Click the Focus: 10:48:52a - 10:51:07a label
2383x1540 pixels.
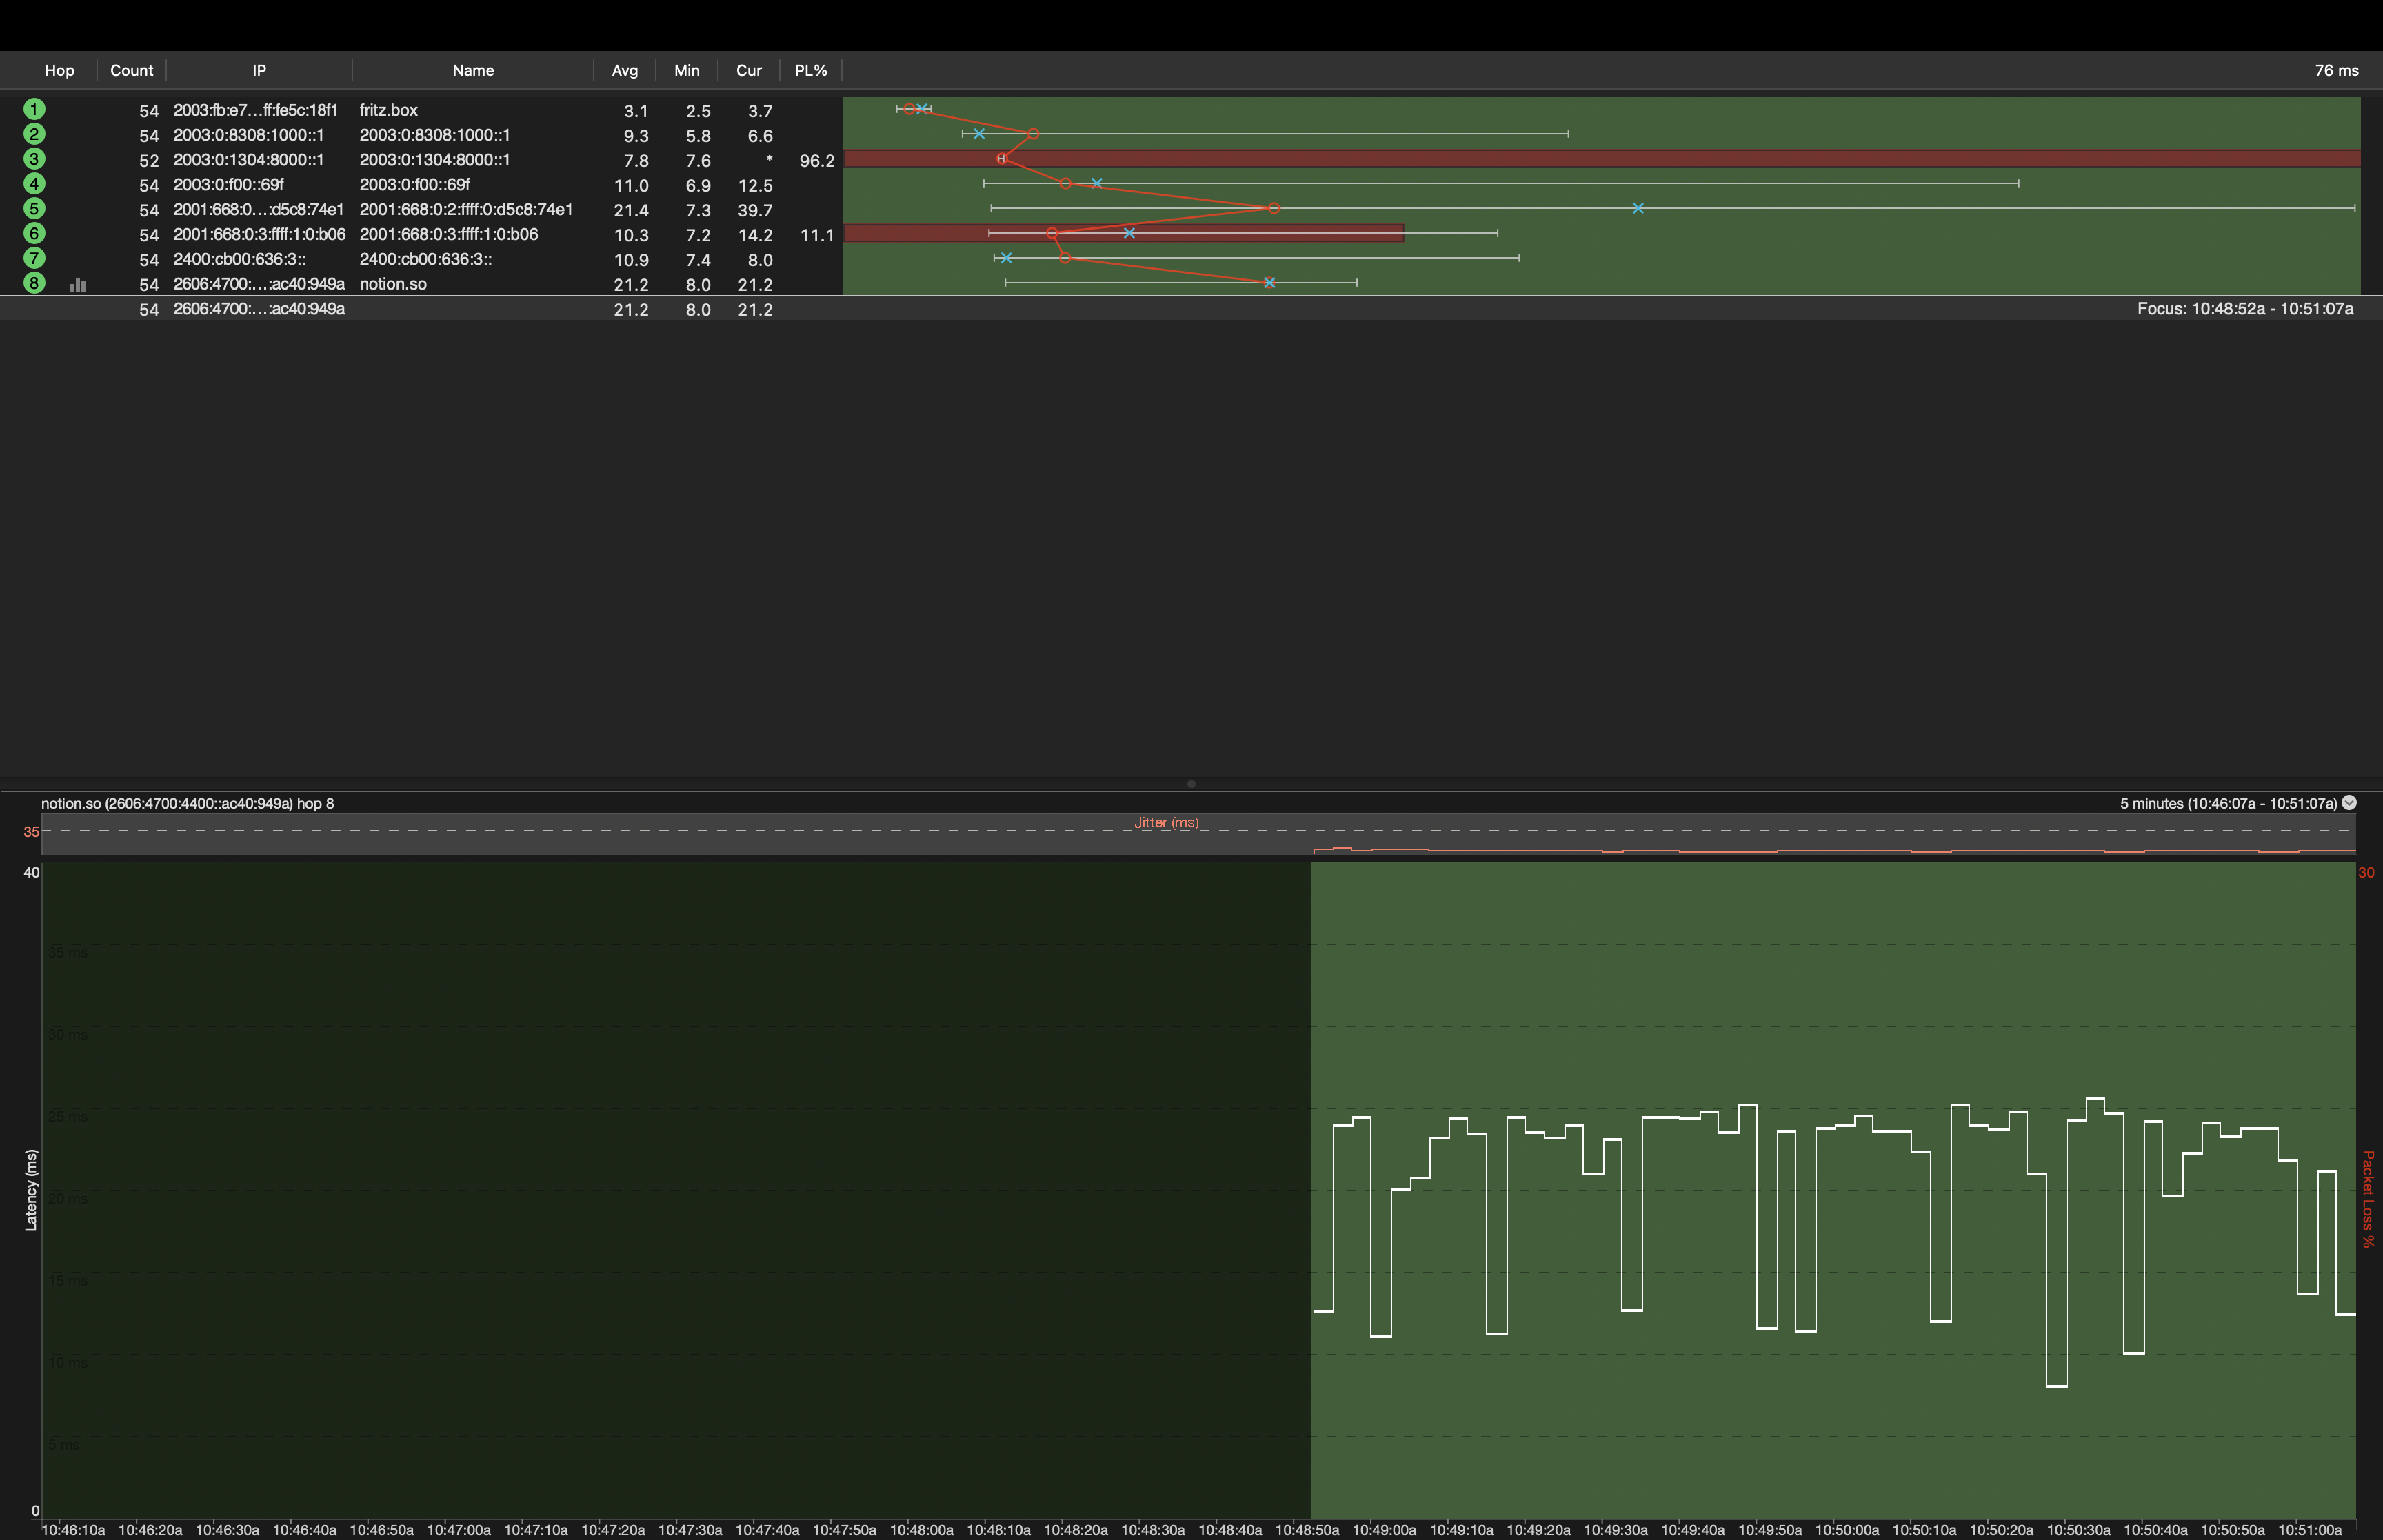[2245, 309]
